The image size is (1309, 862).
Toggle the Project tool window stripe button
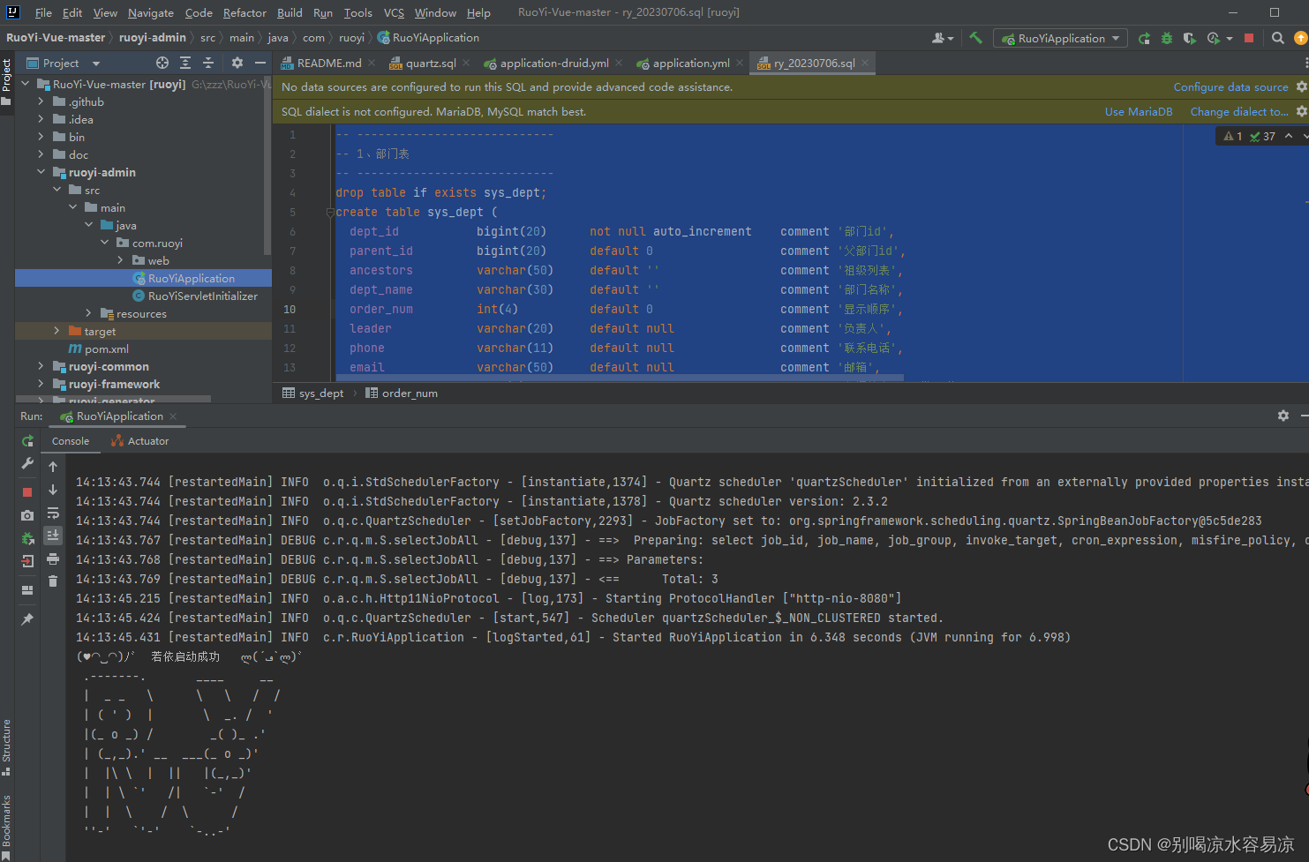pyautogui.click(x=6, y=81)
